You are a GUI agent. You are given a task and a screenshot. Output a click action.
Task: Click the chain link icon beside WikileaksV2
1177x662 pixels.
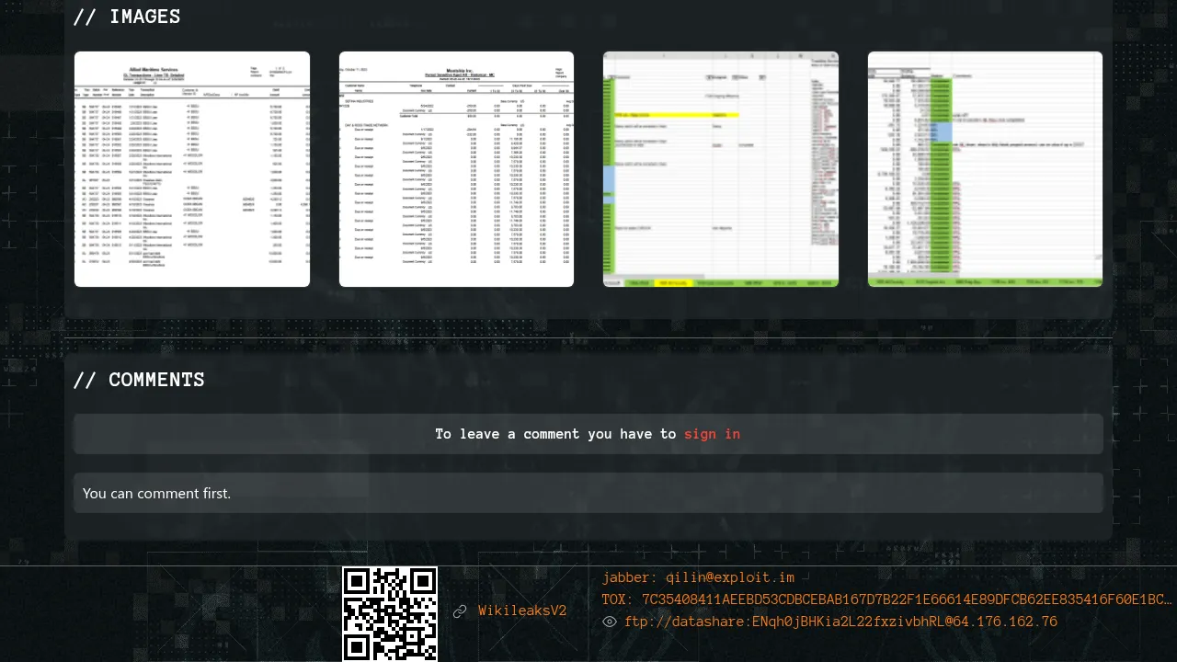pyautogui.click(x=460, y=611)
